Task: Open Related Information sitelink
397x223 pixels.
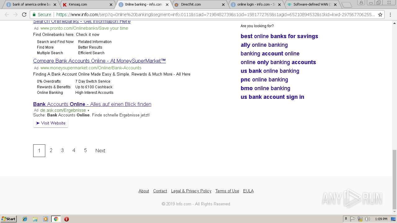Action: pyautogui.click(x=95, y=42)
